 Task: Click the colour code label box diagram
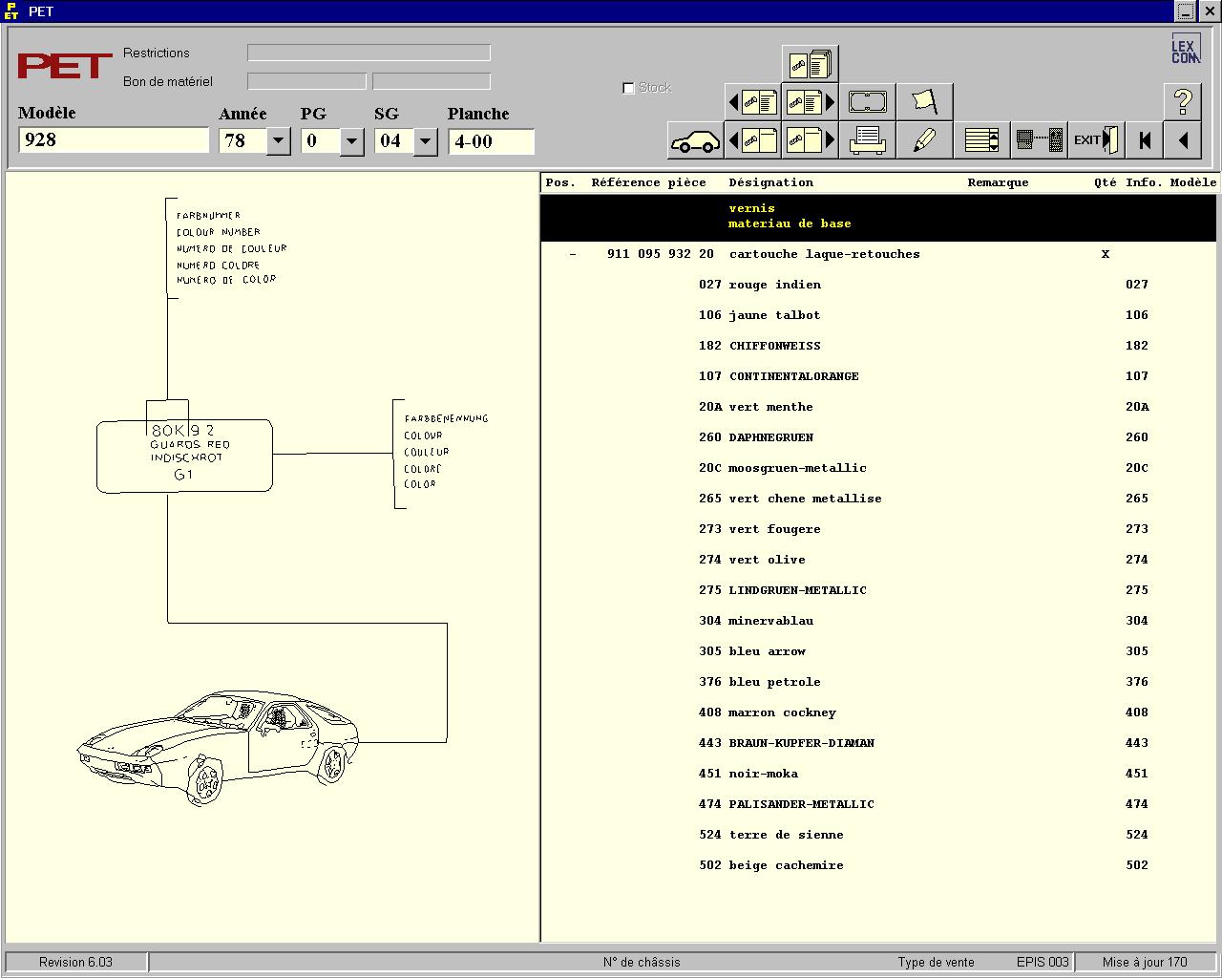[184, 457]
